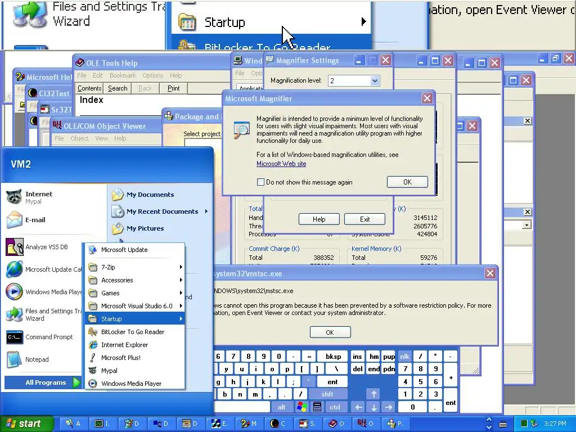Click Print button in OLE Tools Help
576x432 pixels.
click(x=173, y=88)
